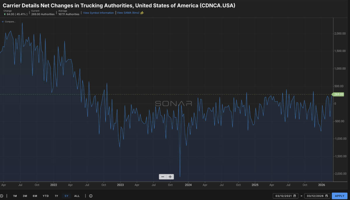Viewport: 350px width, 200px height.
Task: Choose the 6M range option
Action: click(x=35, y=196)
